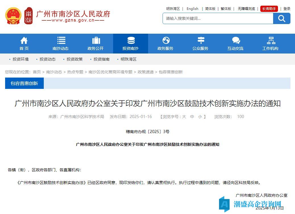The width and height of the screenshot is (295, 214).
Task: Click the magnifier search button
Action: click(x=281, y=19)
